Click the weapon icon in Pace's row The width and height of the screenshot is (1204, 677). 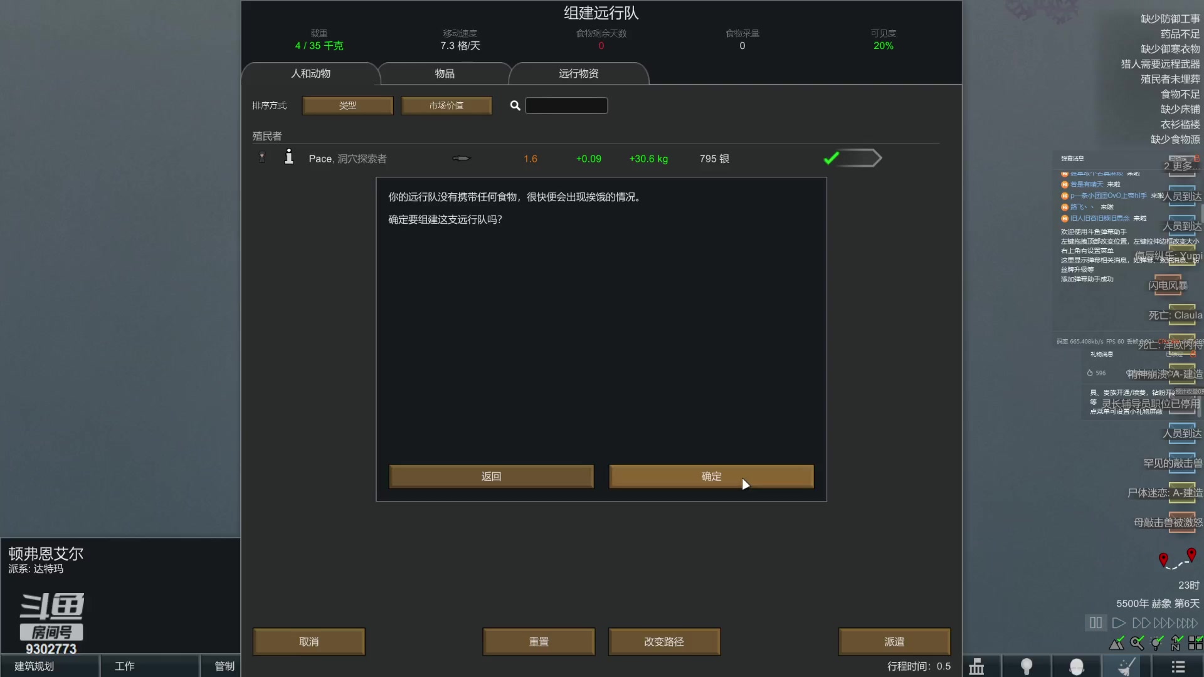coord(461,159)
